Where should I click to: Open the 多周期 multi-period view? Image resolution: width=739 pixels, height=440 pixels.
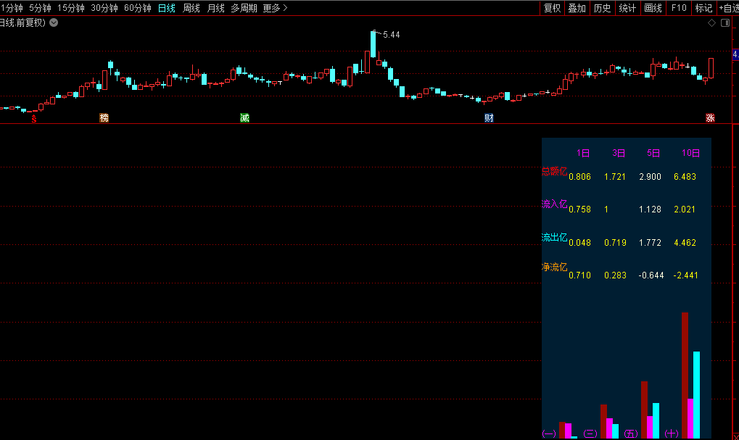point(244,8)
